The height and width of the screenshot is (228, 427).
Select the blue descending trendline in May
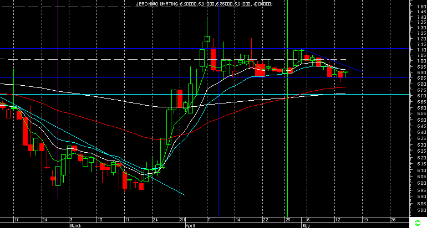(332, 61)
